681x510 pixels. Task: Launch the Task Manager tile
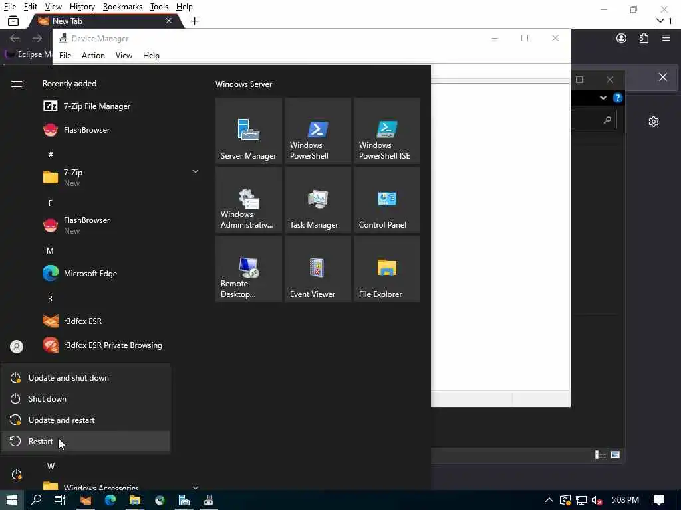coord(318,200)
